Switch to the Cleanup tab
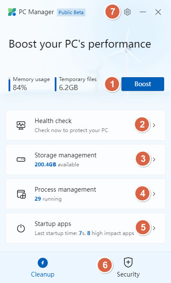Viewport: 171px width, 283px height. pyautogui.click(x=43, y=268)
